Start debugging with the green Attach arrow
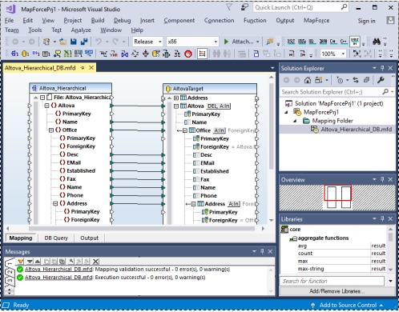Screen dimensions: 399x312 point(226,42)
